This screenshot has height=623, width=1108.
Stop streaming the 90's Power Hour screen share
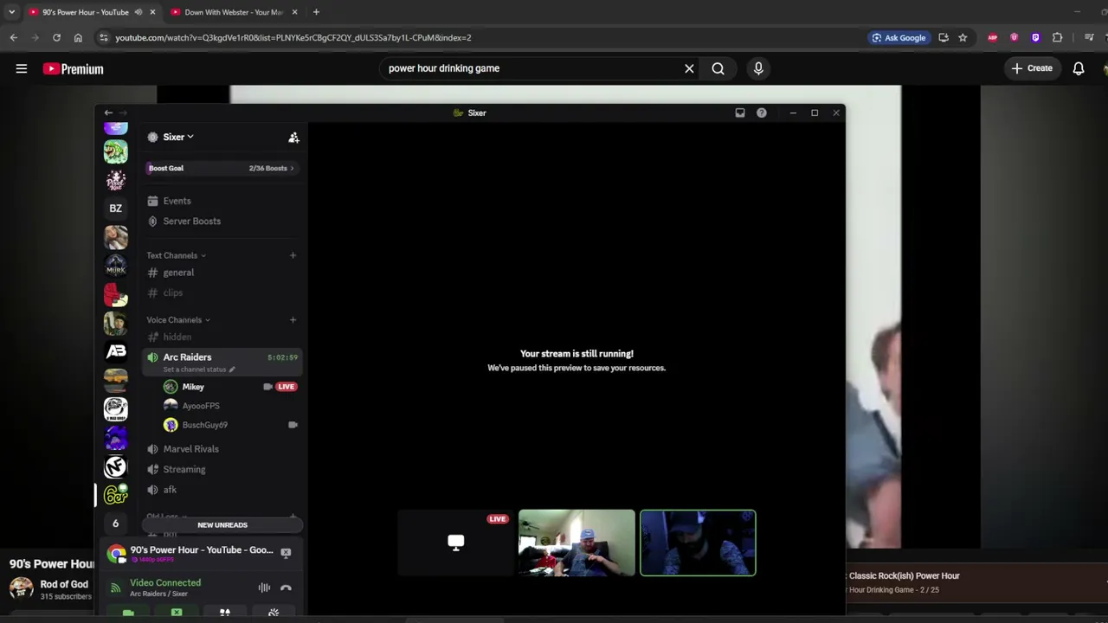click(286, 552)
